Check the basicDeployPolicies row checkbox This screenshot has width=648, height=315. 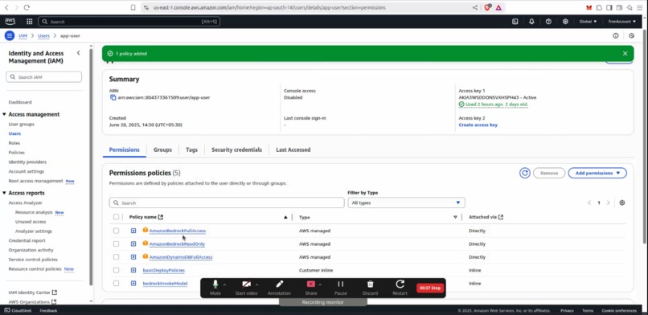(116, 270)
